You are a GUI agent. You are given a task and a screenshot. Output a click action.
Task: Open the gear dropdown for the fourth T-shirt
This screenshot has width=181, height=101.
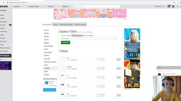118,86
